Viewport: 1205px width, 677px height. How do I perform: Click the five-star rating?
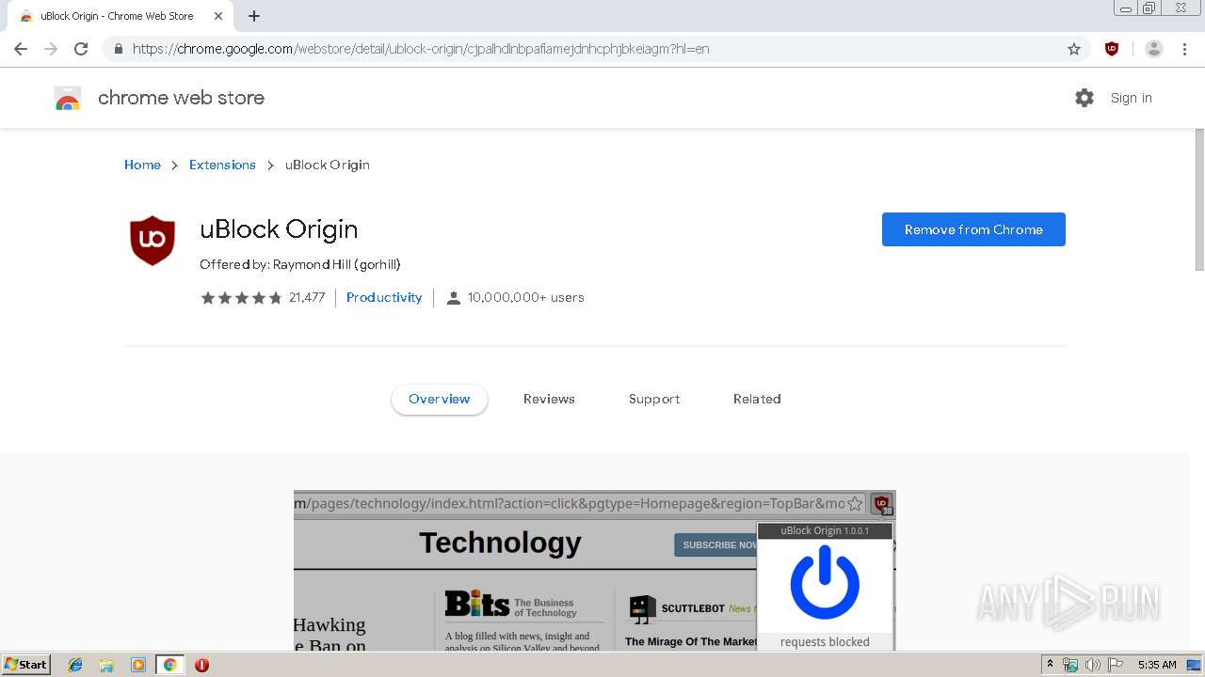coord(241,298)
